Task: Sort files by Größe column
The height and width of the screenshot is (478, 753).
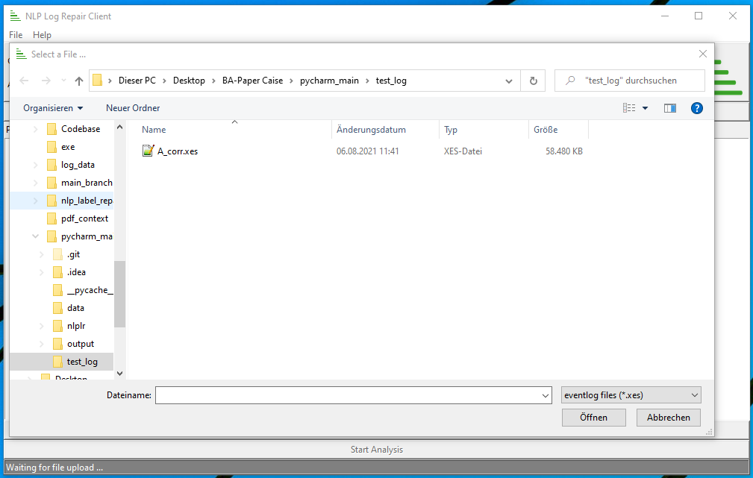Action: click(546, 130)
